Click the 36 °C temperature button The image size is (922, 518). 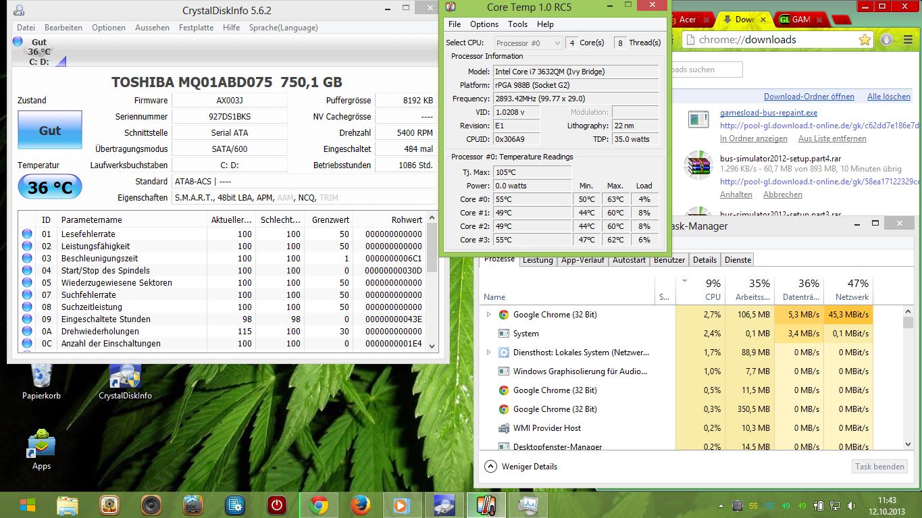tap(50, 187)
